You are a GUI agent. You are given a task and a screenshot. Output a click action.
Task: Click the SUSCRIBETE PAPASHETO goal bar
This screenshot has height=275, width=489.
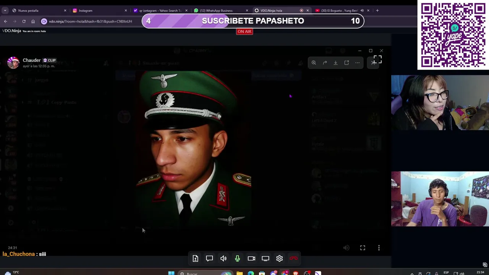(x=253, y=21)
